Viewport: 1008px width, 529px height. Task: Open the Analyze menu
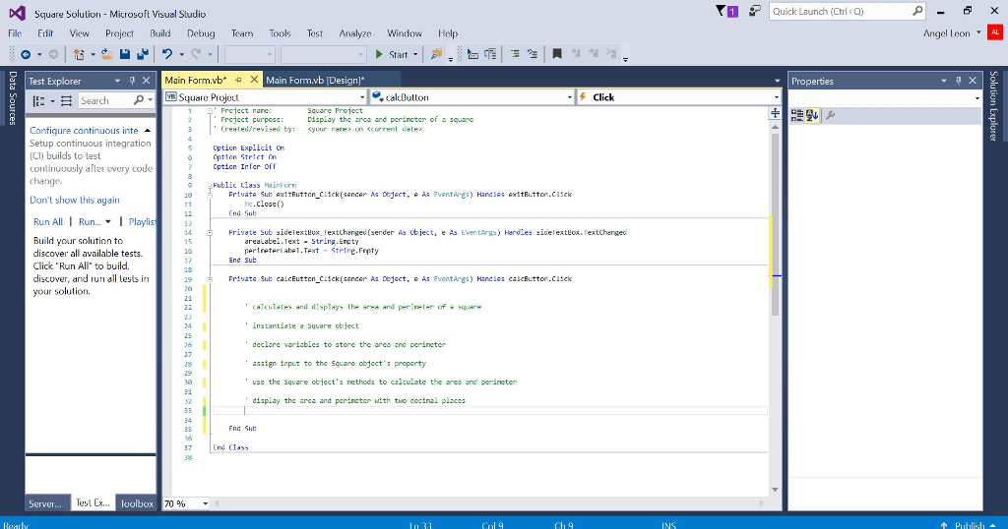[354, 33]
